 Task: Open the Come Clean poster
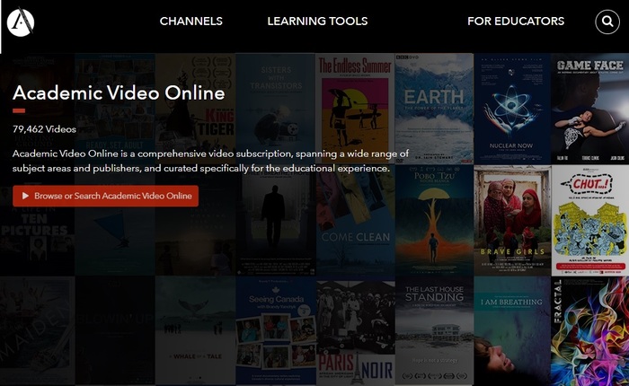point(355,218)
